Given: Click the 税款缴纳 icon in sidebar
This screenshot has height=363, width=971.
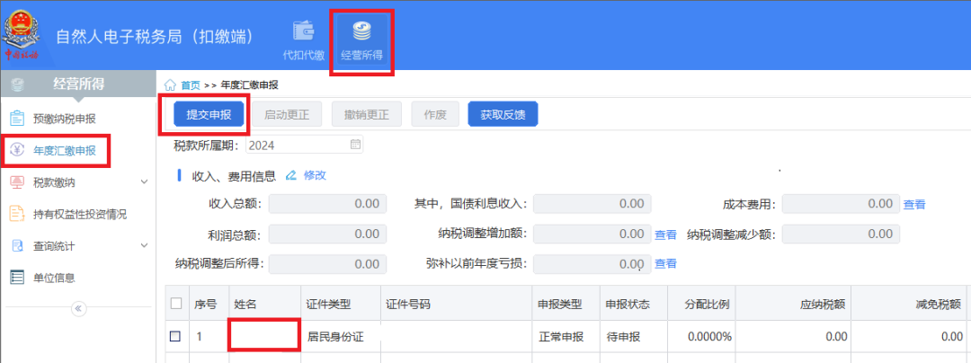Looking at the screenshot, I should click(x=17, y=182).
